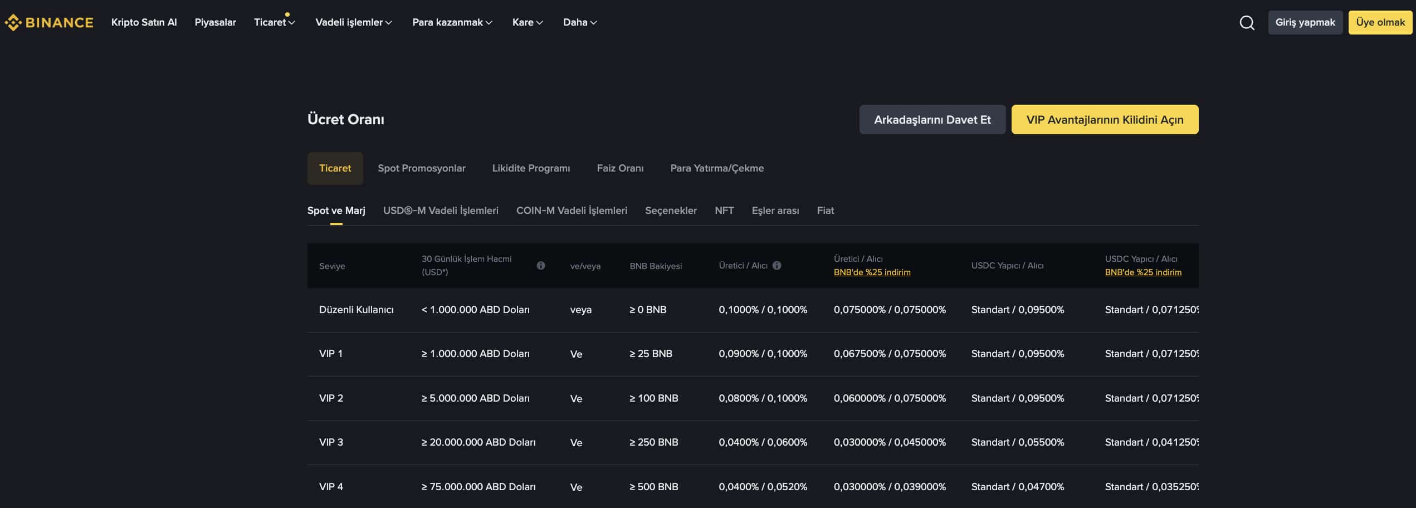Open the Daha dropdown
Screen dimensions: 1416x508
click(x=579, y=22)
